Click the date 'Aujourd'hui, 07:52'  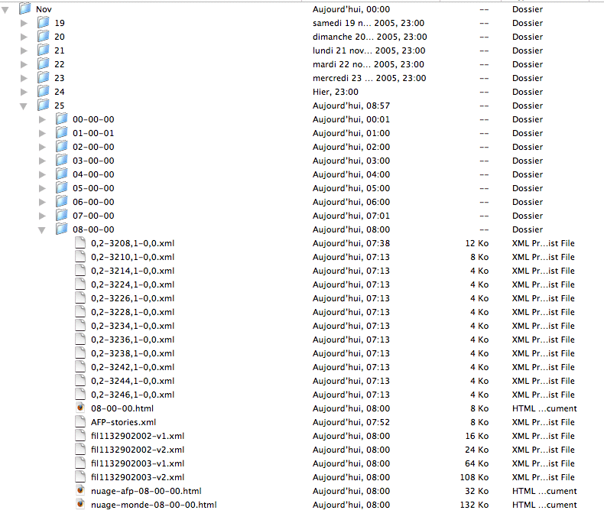coord(351,423)
